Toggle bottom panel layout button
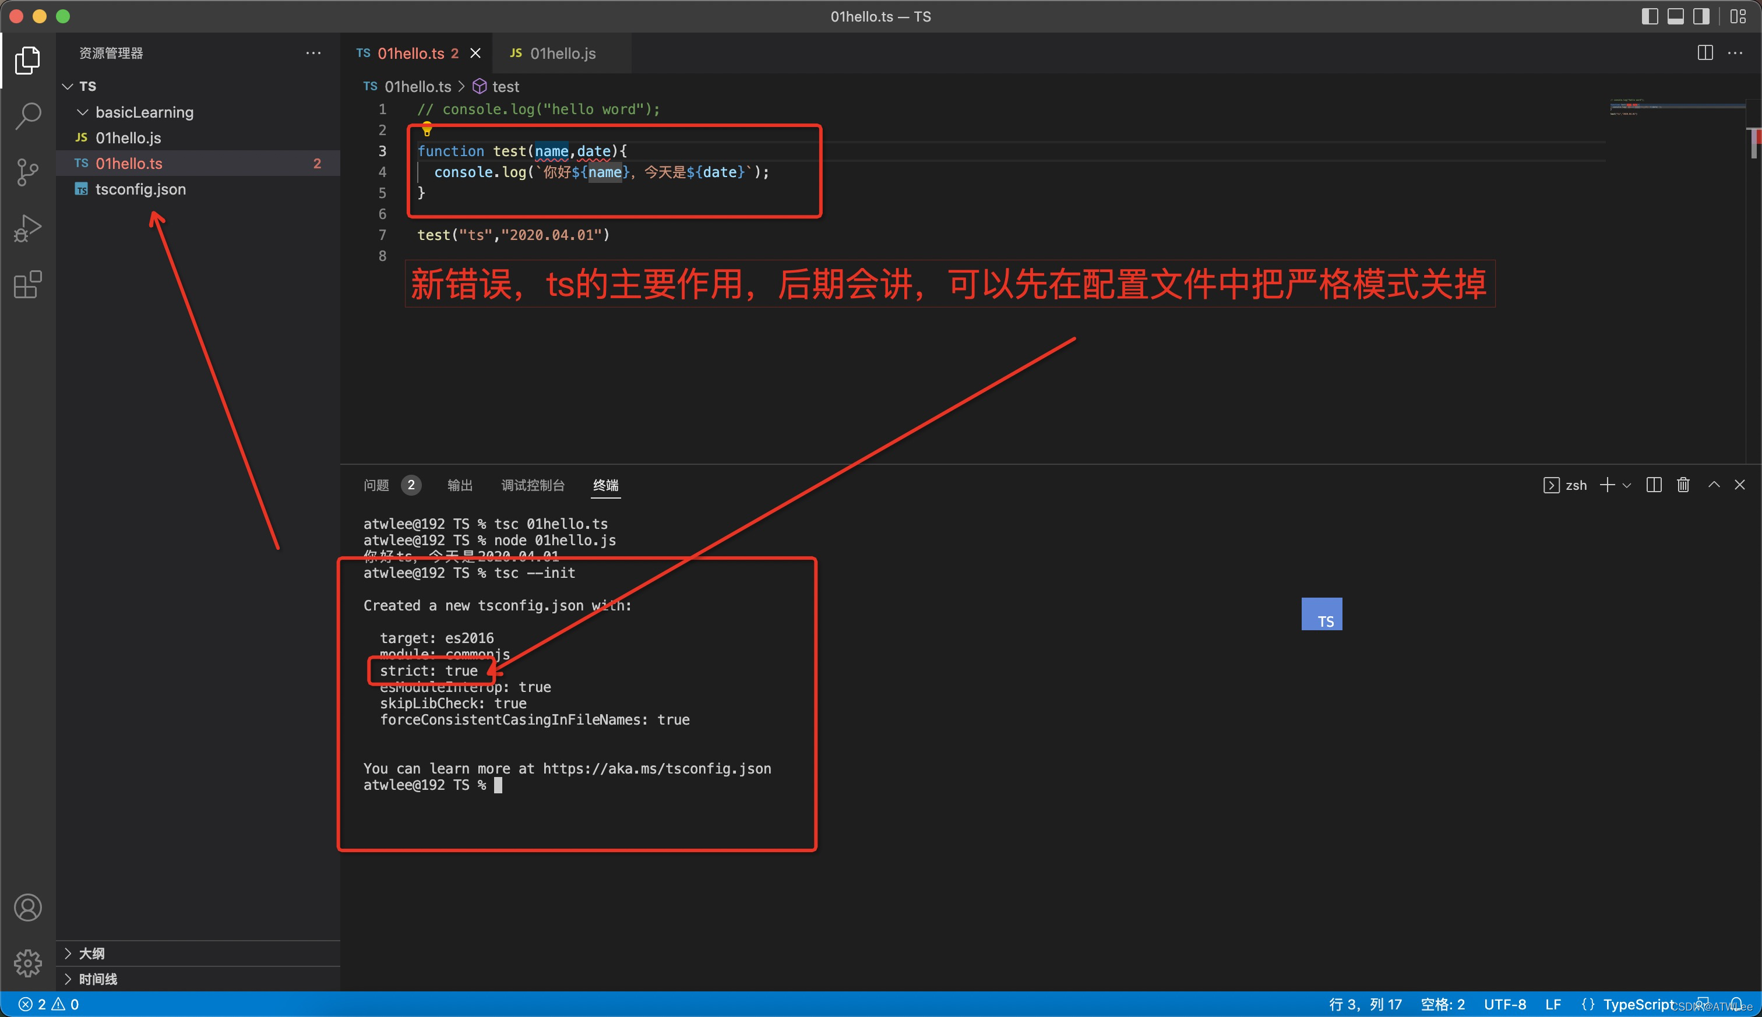This screenshot has width=1762, height=1017. coord(1675,16)
